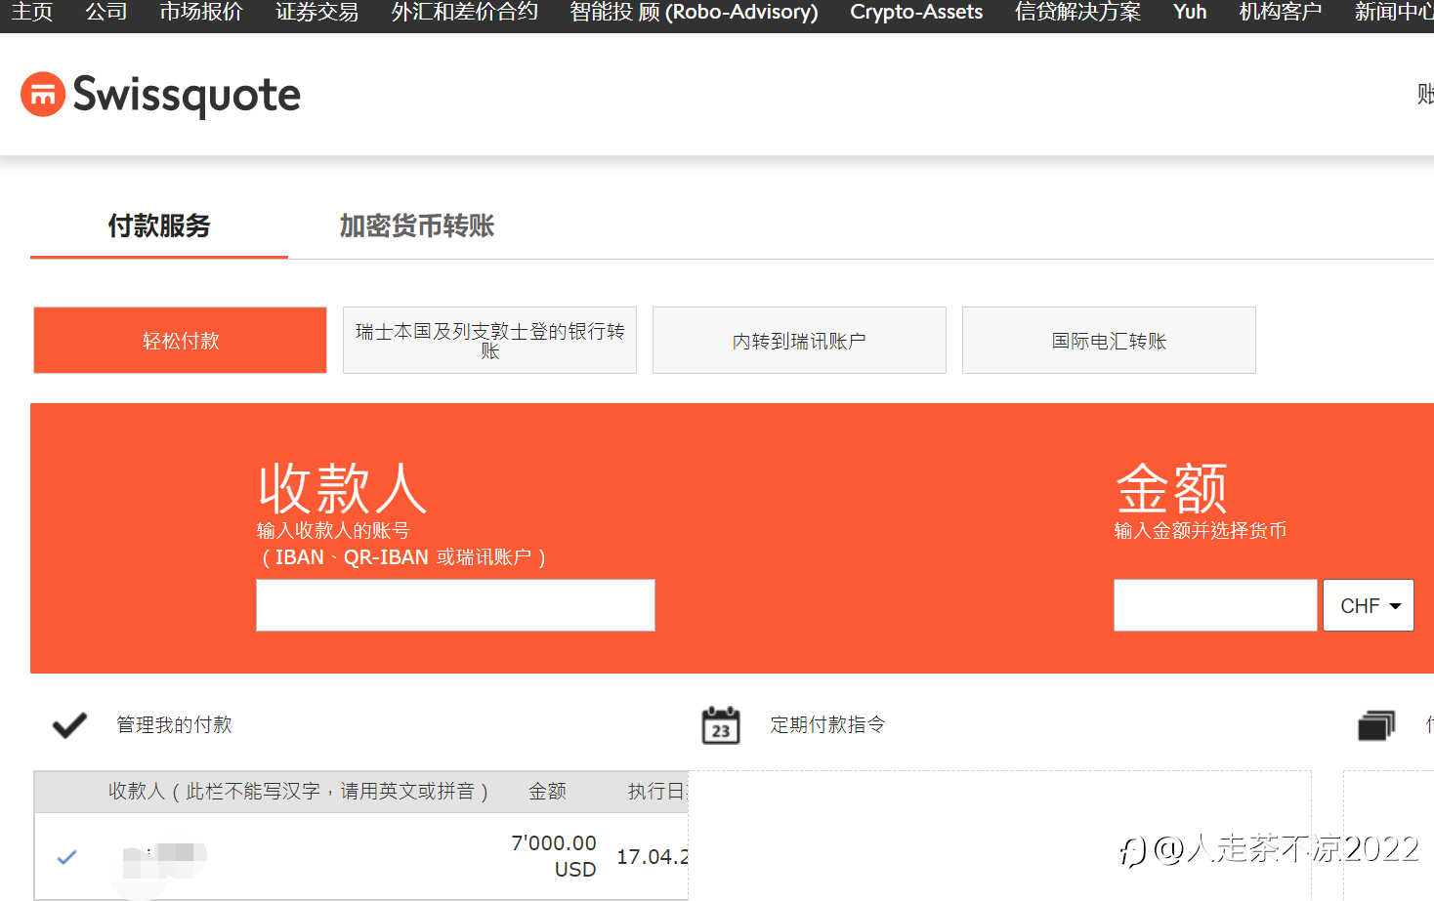The width and height of the screenshot is (1434, 901).
Task: Switch to the 加密货币转账 tab
Action: 417,226
